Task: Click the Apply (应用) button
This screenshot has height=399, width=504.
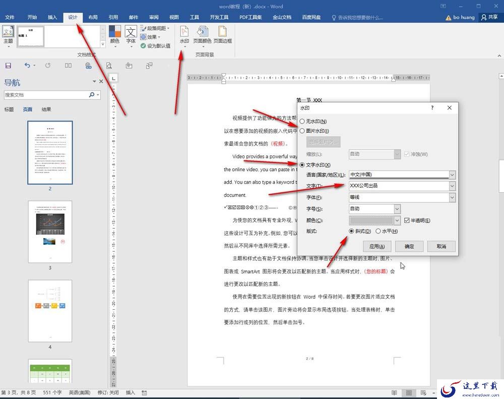Action: [x=376, y=247]
